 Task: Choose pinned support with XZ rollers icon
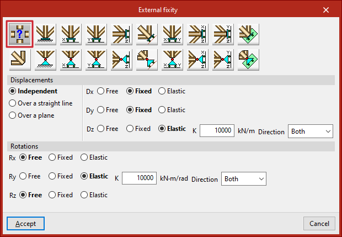[197, 60]
